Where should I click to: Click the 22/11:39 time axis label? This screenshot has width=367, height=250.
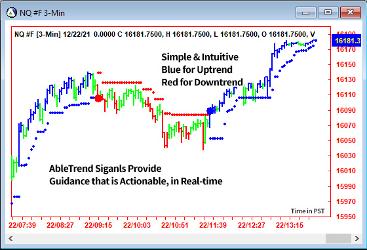pyautogui.click(x=213, y=226)
